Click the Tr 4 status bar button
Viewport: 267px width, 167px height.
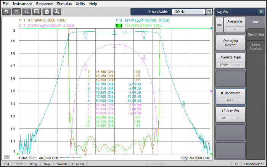(6, 164)
